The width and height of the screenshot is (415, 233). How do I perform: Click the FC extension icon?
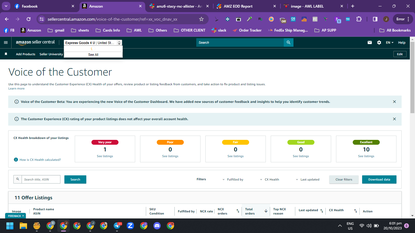pyautogui.click(x=315, y=19)
